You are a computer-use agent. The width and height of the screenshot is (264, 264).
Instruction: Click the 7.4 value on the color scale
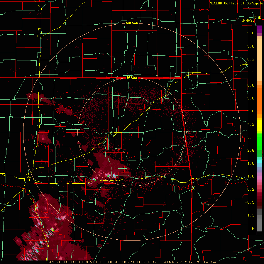coord(251,72)
